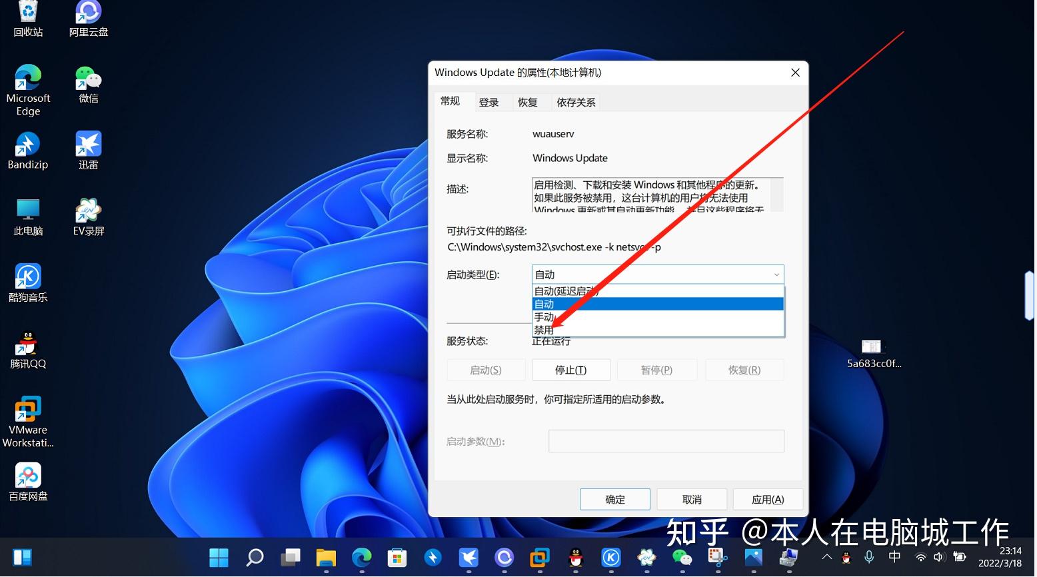Screen dimensions: 1037x577
Task: Choose 禁用 startup type
Action: pyautogui.click(x=658, y=330)
